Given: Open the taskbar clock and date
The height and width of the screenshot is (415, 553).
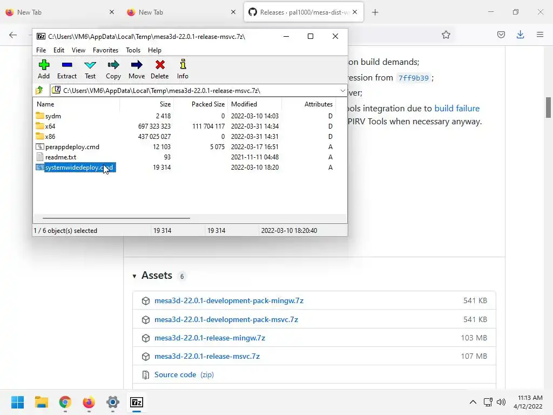Looking at the screenshot, I should point(528,402).
